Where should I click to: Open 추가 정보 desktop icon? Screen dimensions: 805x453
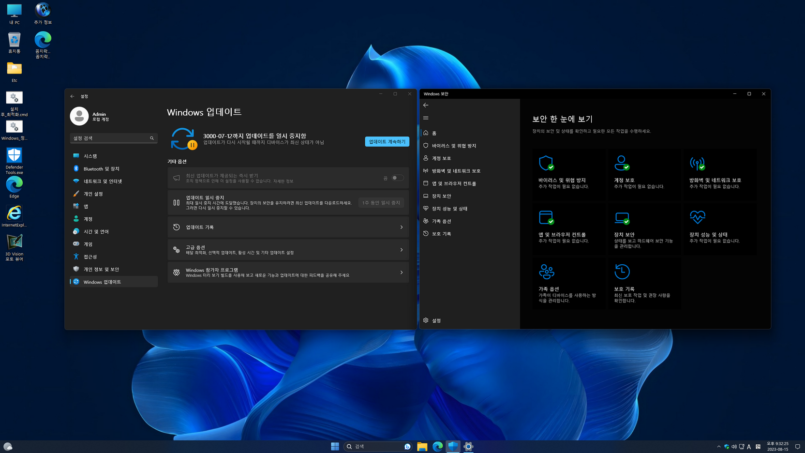[43, 14]
